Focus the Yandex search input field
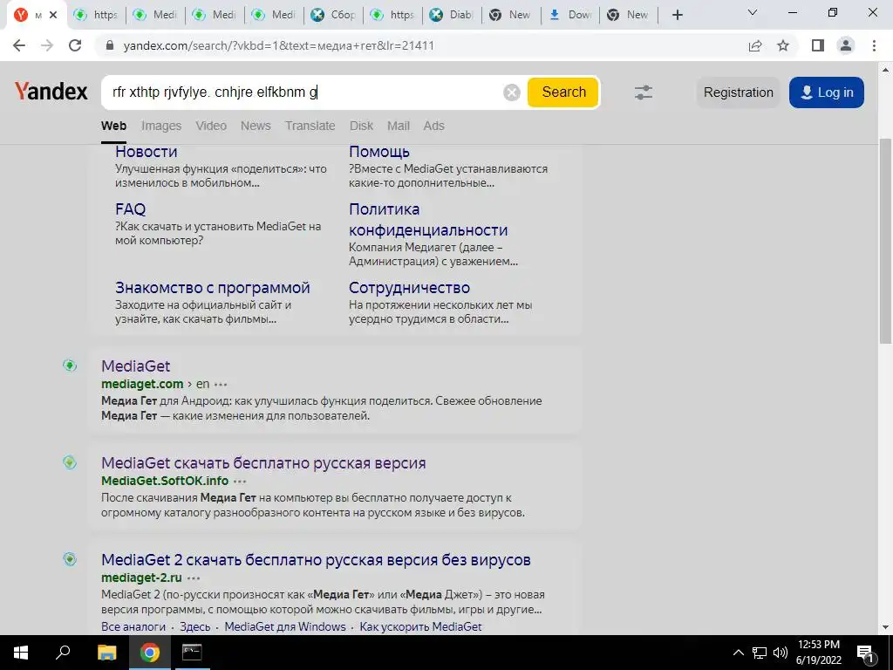The height and width of the screenshot is (670, 893). [302, 92]
